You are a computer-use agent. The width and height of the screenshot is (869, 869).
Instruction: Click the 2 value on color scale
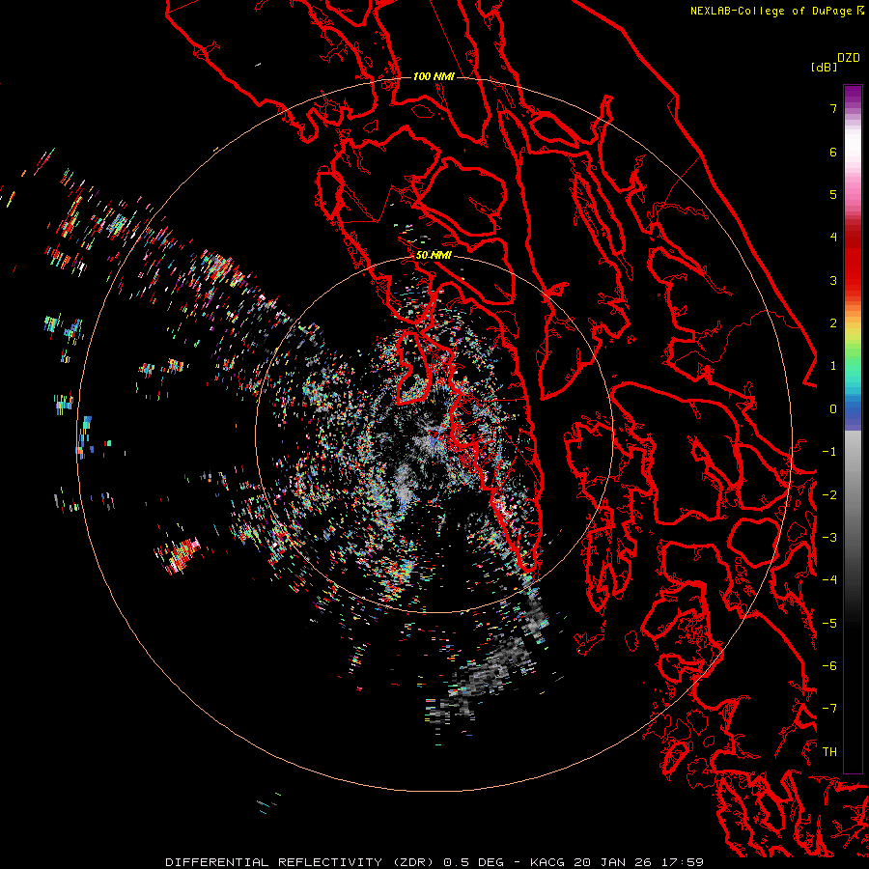(833, 323)
